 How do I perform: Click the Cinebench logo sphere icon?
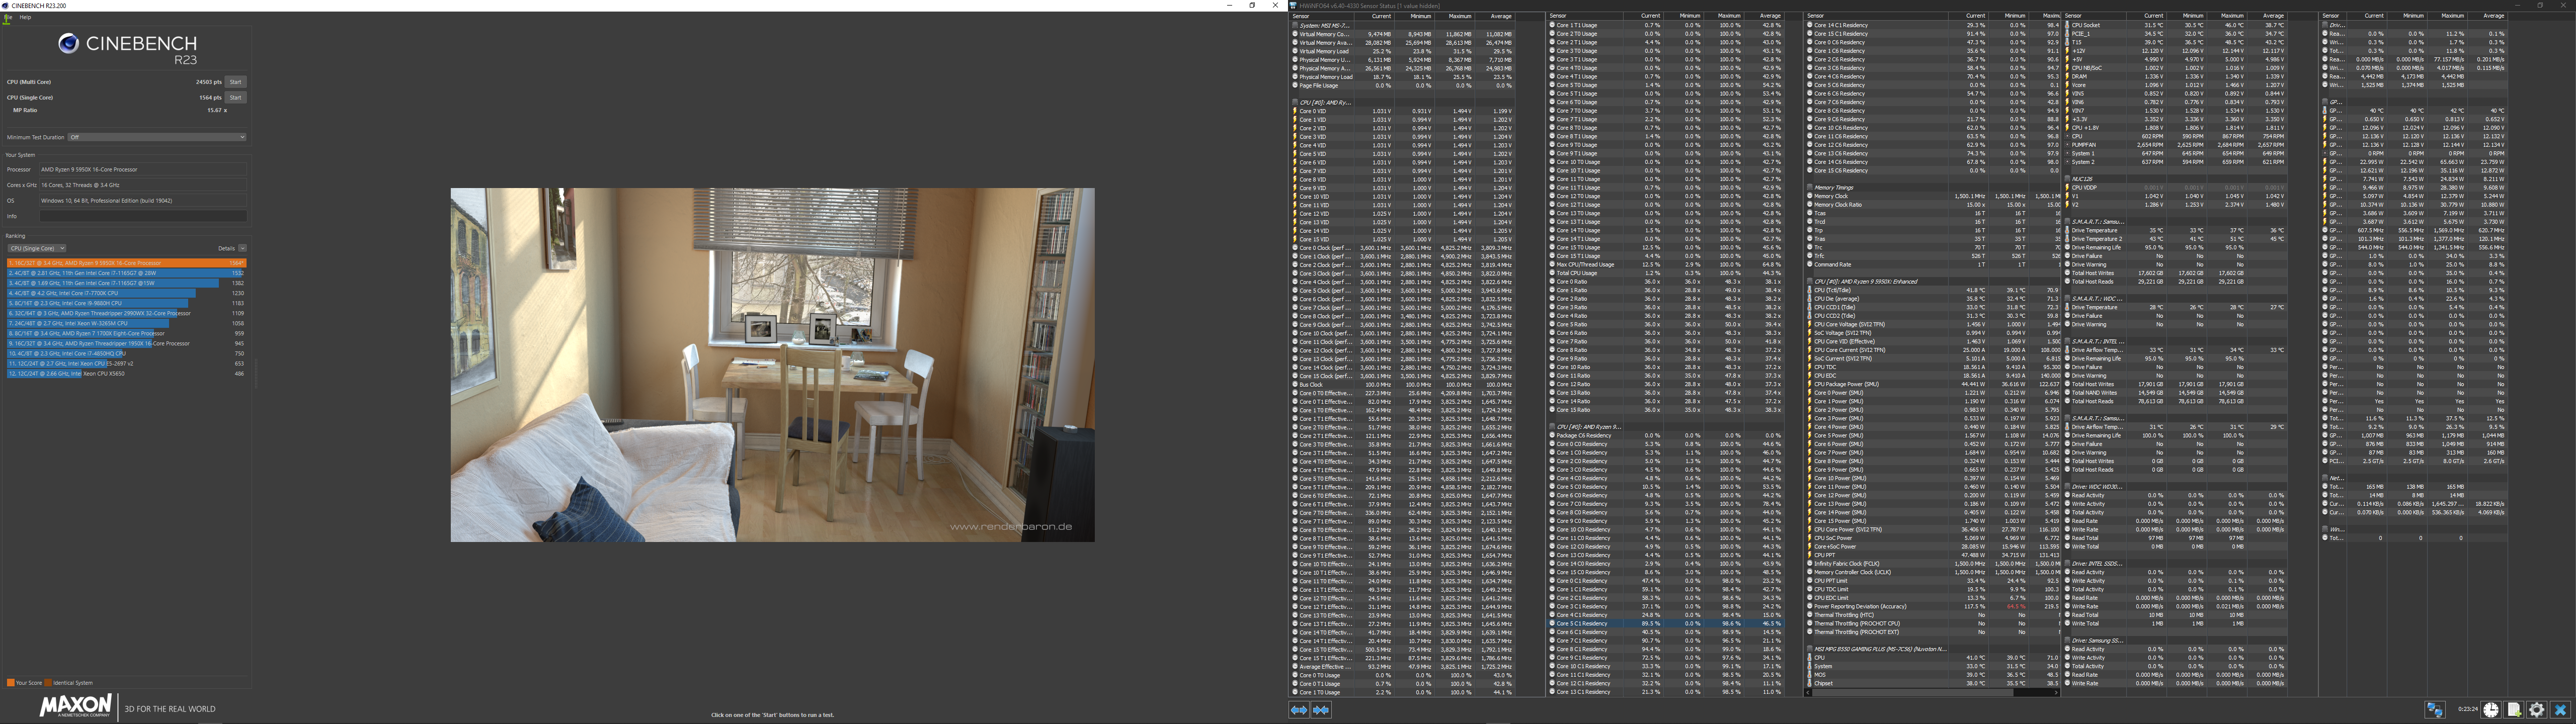click(68, 43)
